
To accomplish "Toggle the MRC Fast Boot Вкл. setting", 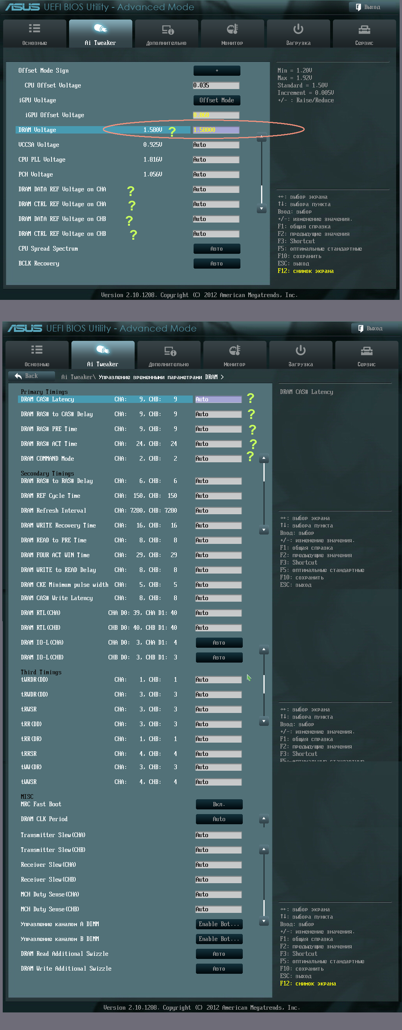I will [x=219, y=804].
